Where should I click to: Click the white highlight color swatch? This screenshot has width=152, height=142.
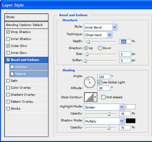pos(130,107)
